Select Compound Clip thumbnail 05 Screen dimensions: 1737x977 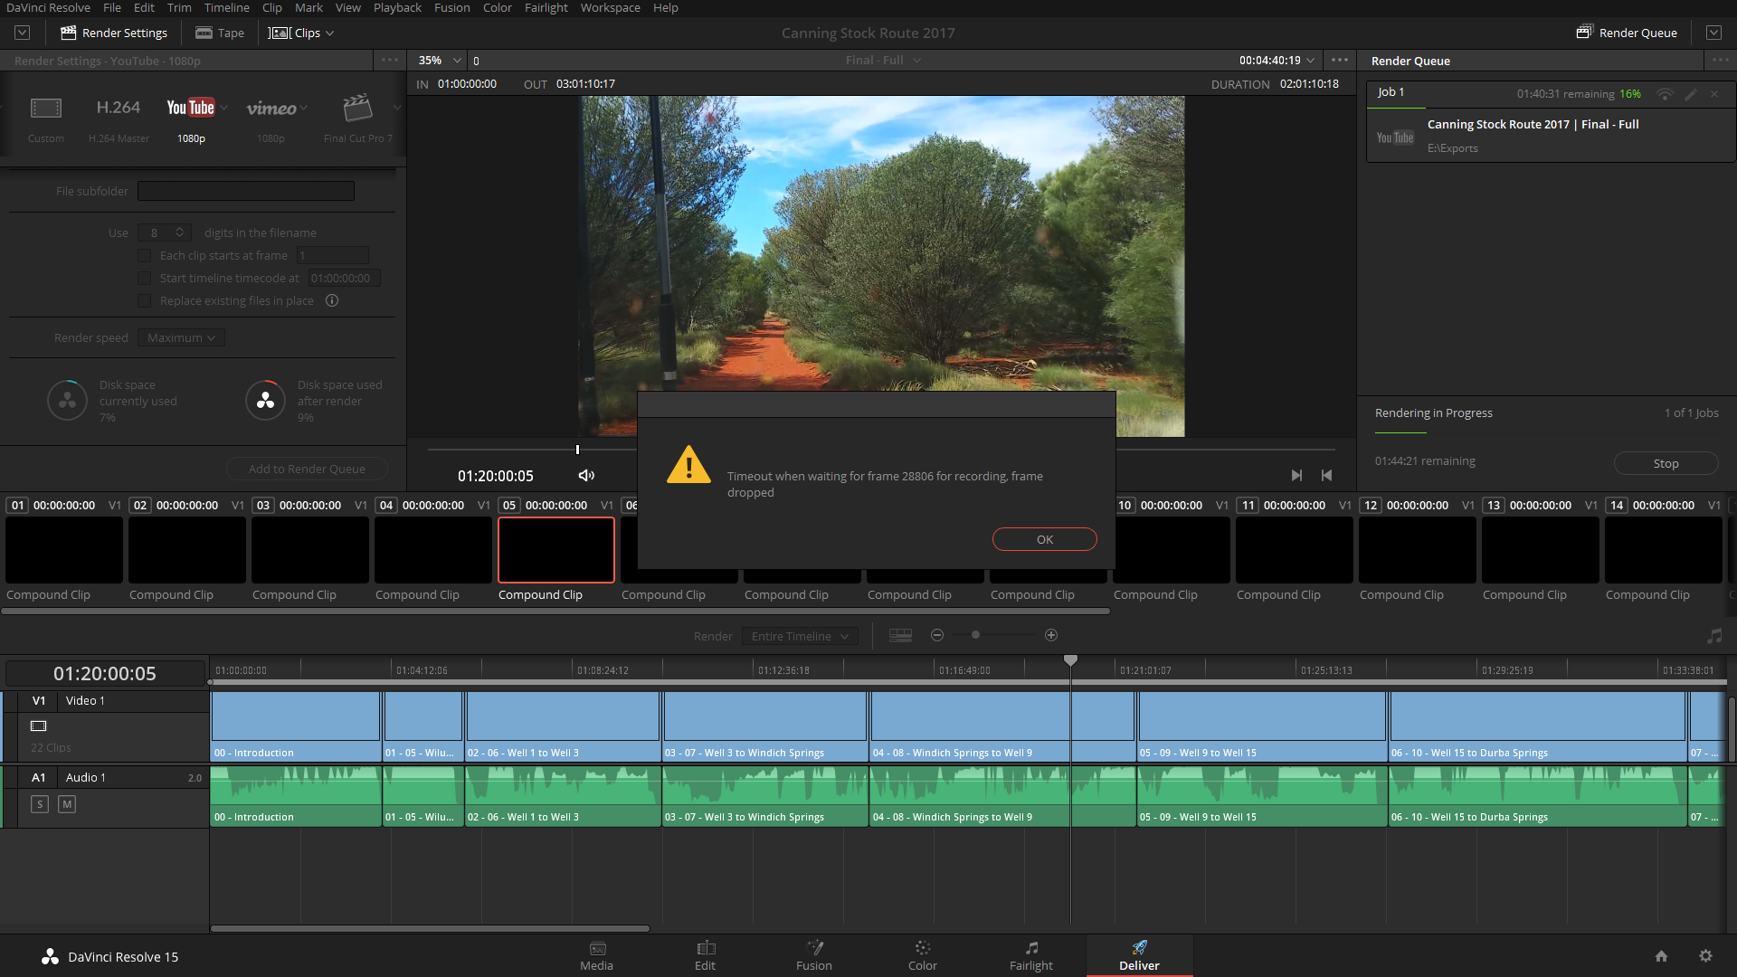(x=556, y=549)
